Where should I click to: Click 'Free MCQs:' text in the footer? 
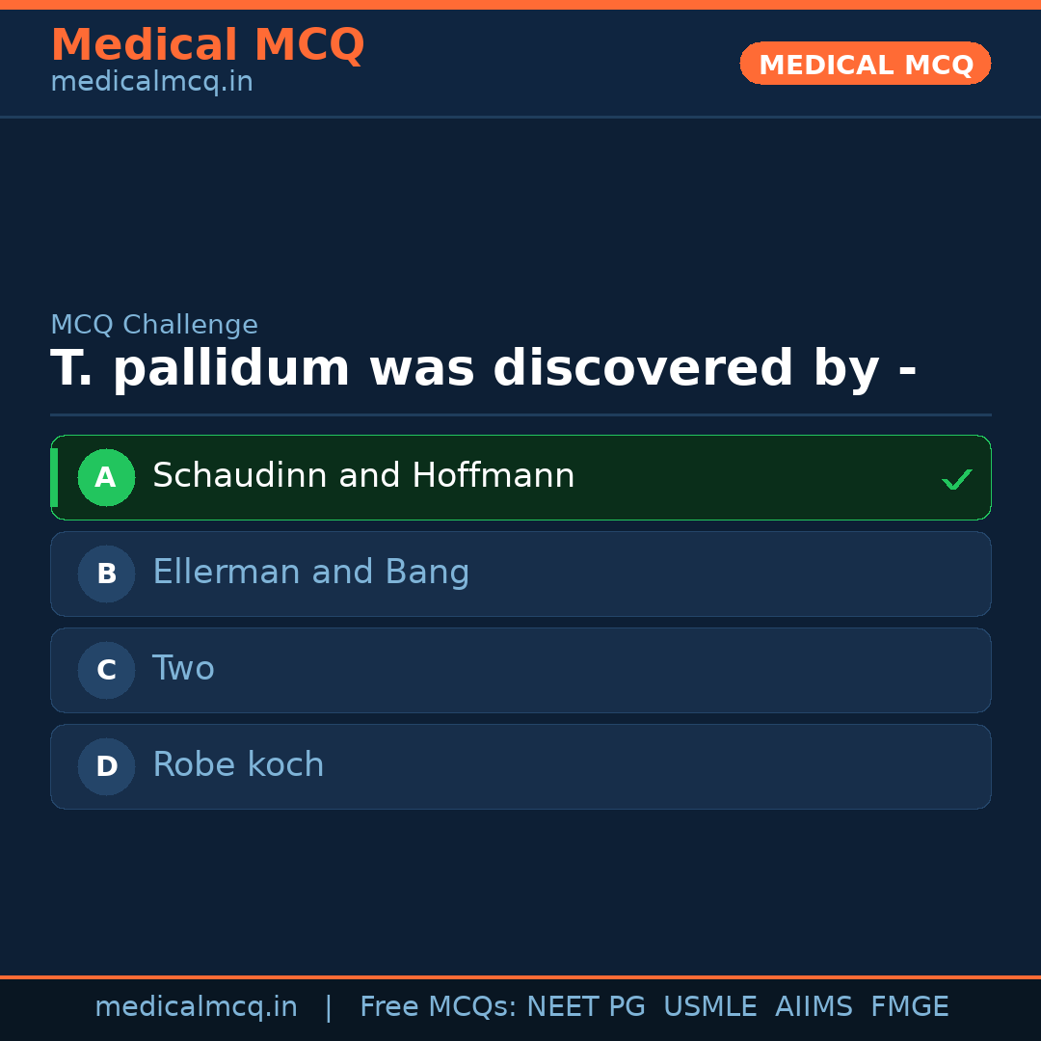tap(438, 1007)
